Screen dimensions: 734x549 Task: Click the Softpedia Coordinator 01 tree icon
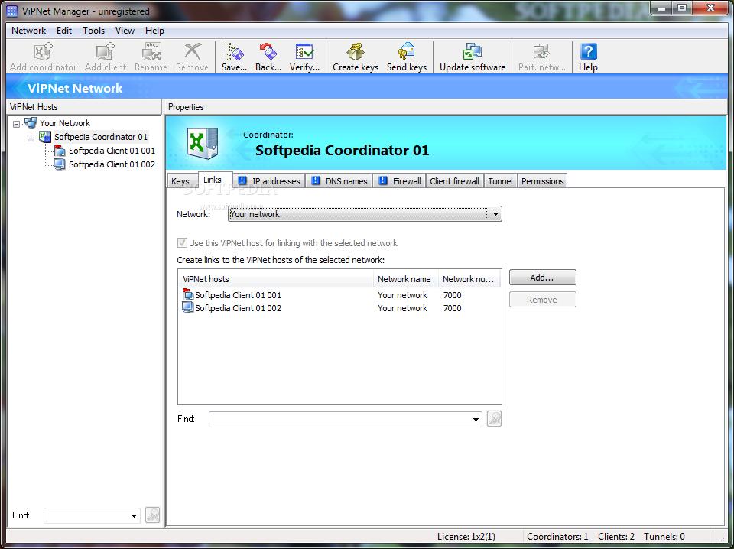tap(45, 137)
